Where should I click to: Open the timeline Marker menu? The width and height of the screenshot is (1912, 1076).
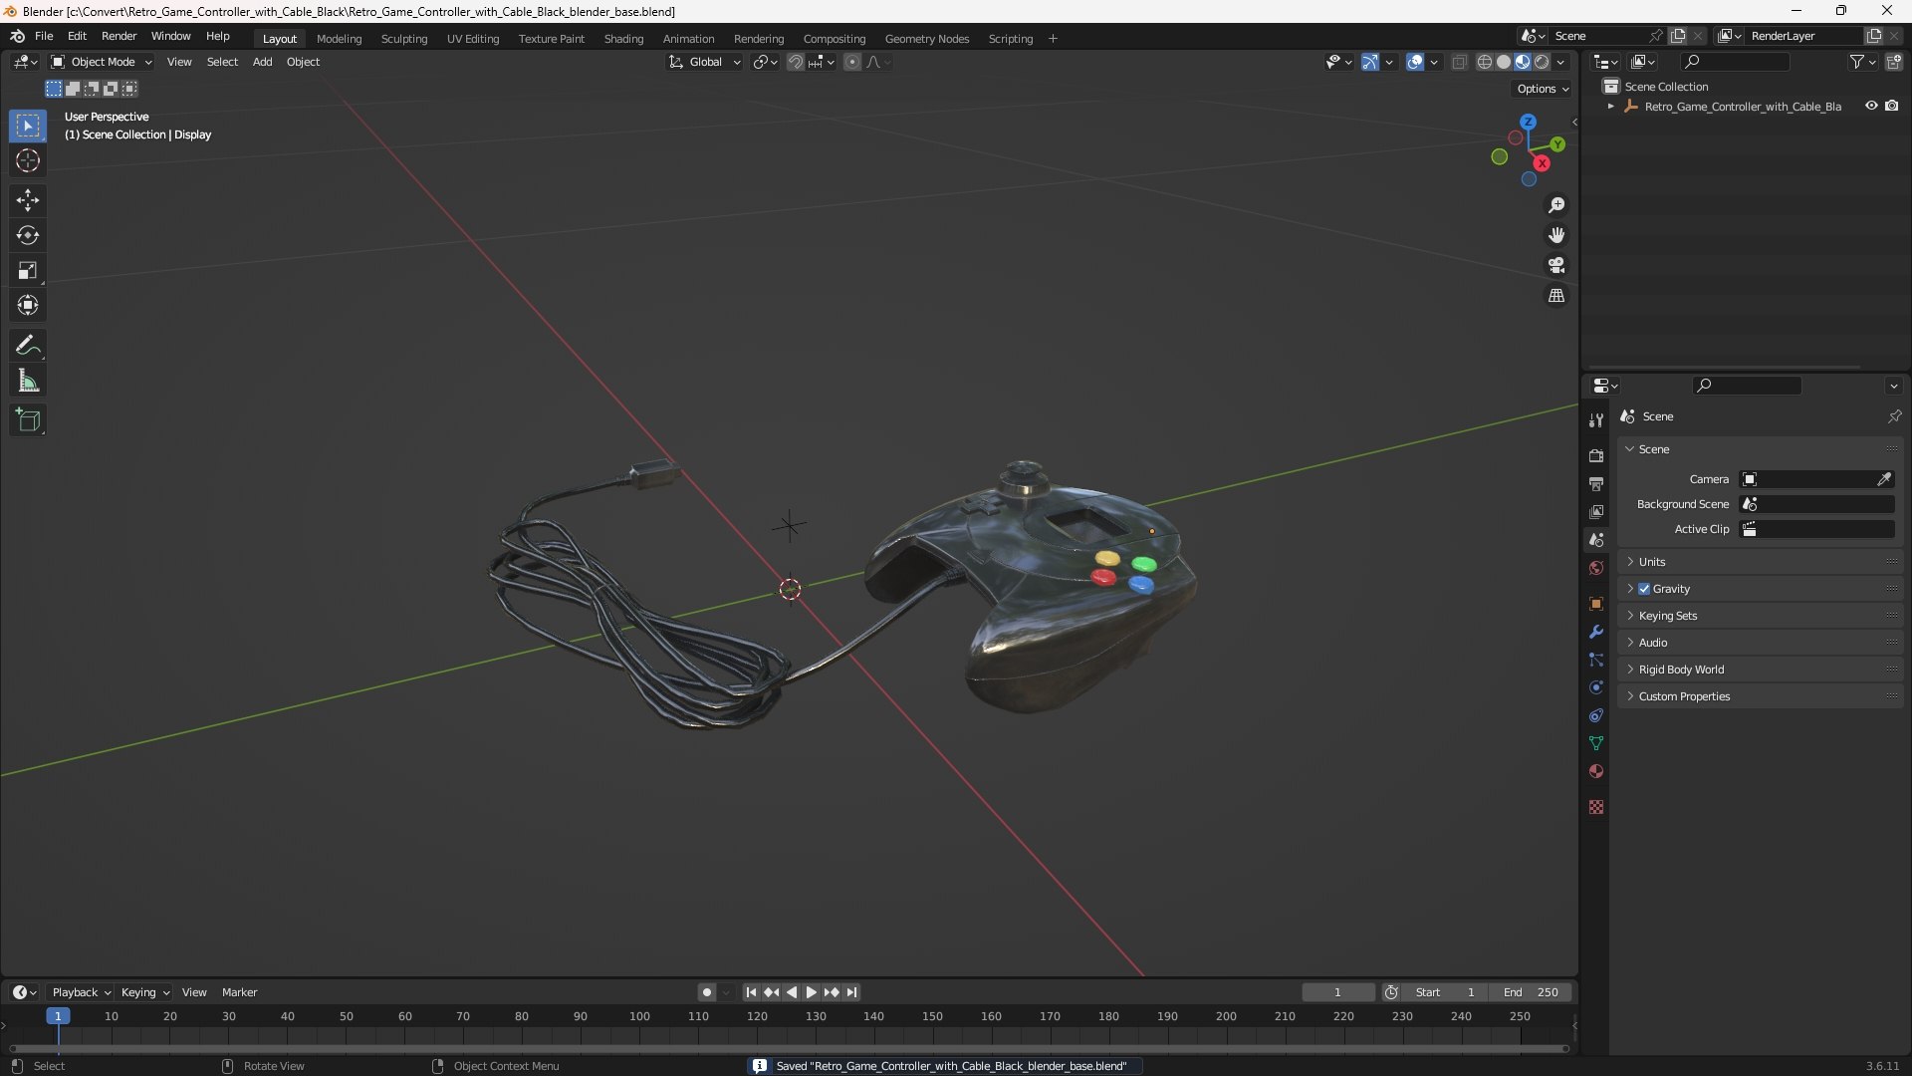click(239, 992)
